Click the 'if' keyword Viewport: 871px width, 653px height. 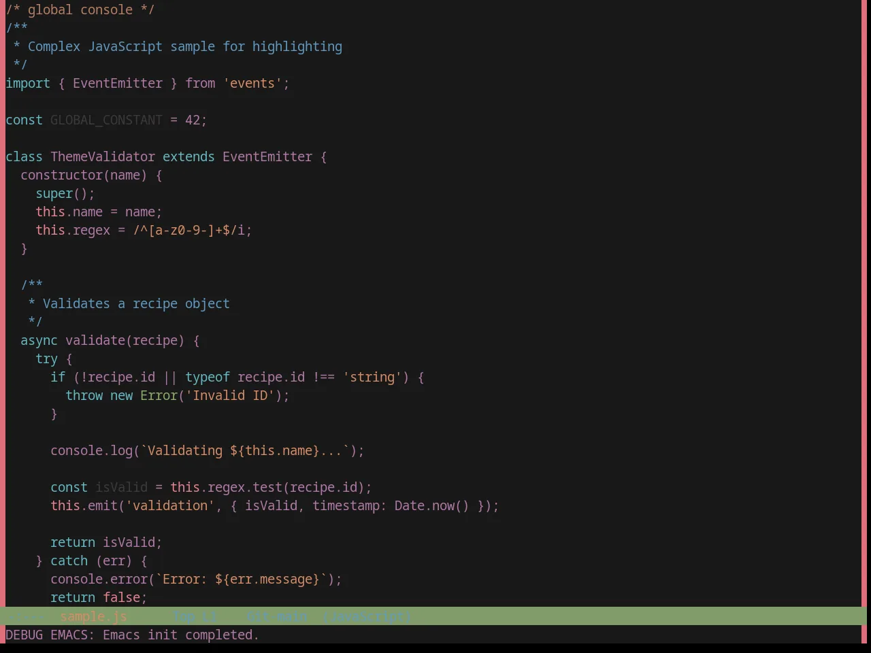(x=58, y=377)
